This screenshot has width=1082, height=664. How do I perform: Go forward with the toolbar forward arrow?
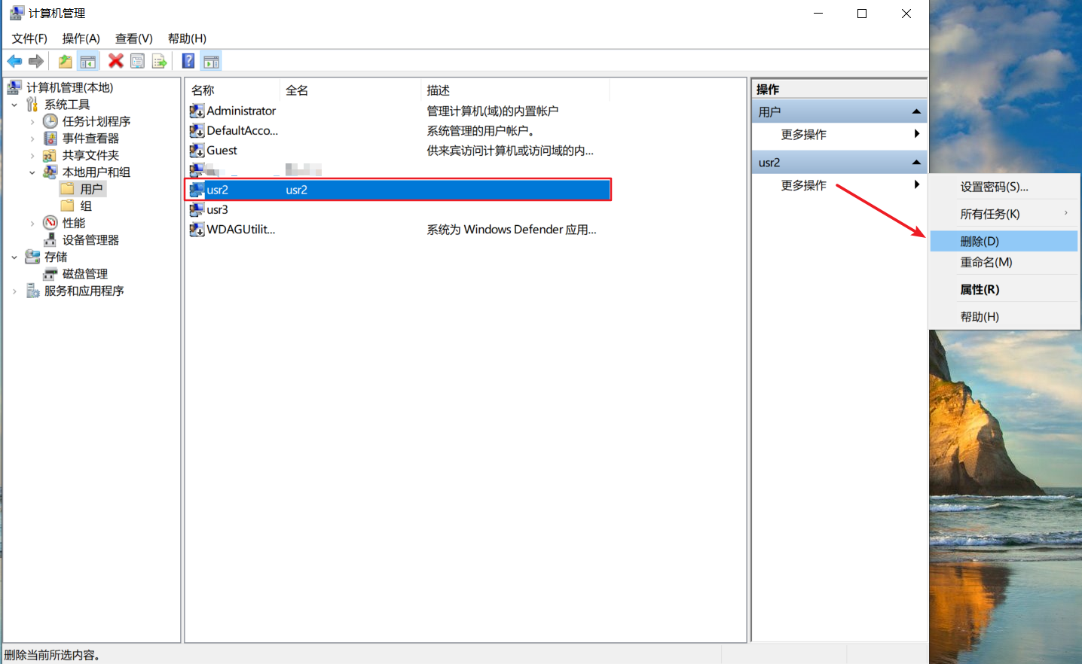tap(35, 62)
